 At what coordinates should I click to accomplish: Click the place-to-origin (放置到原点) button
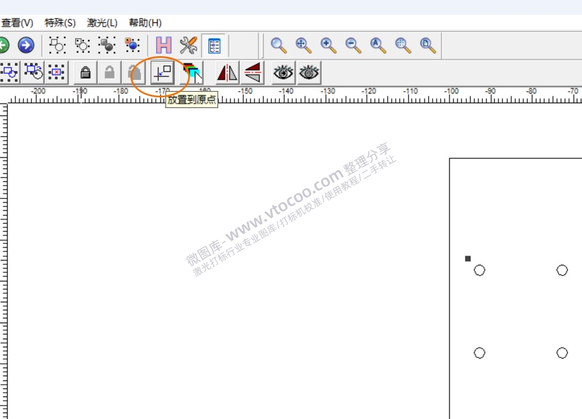[x=162, y=73]
